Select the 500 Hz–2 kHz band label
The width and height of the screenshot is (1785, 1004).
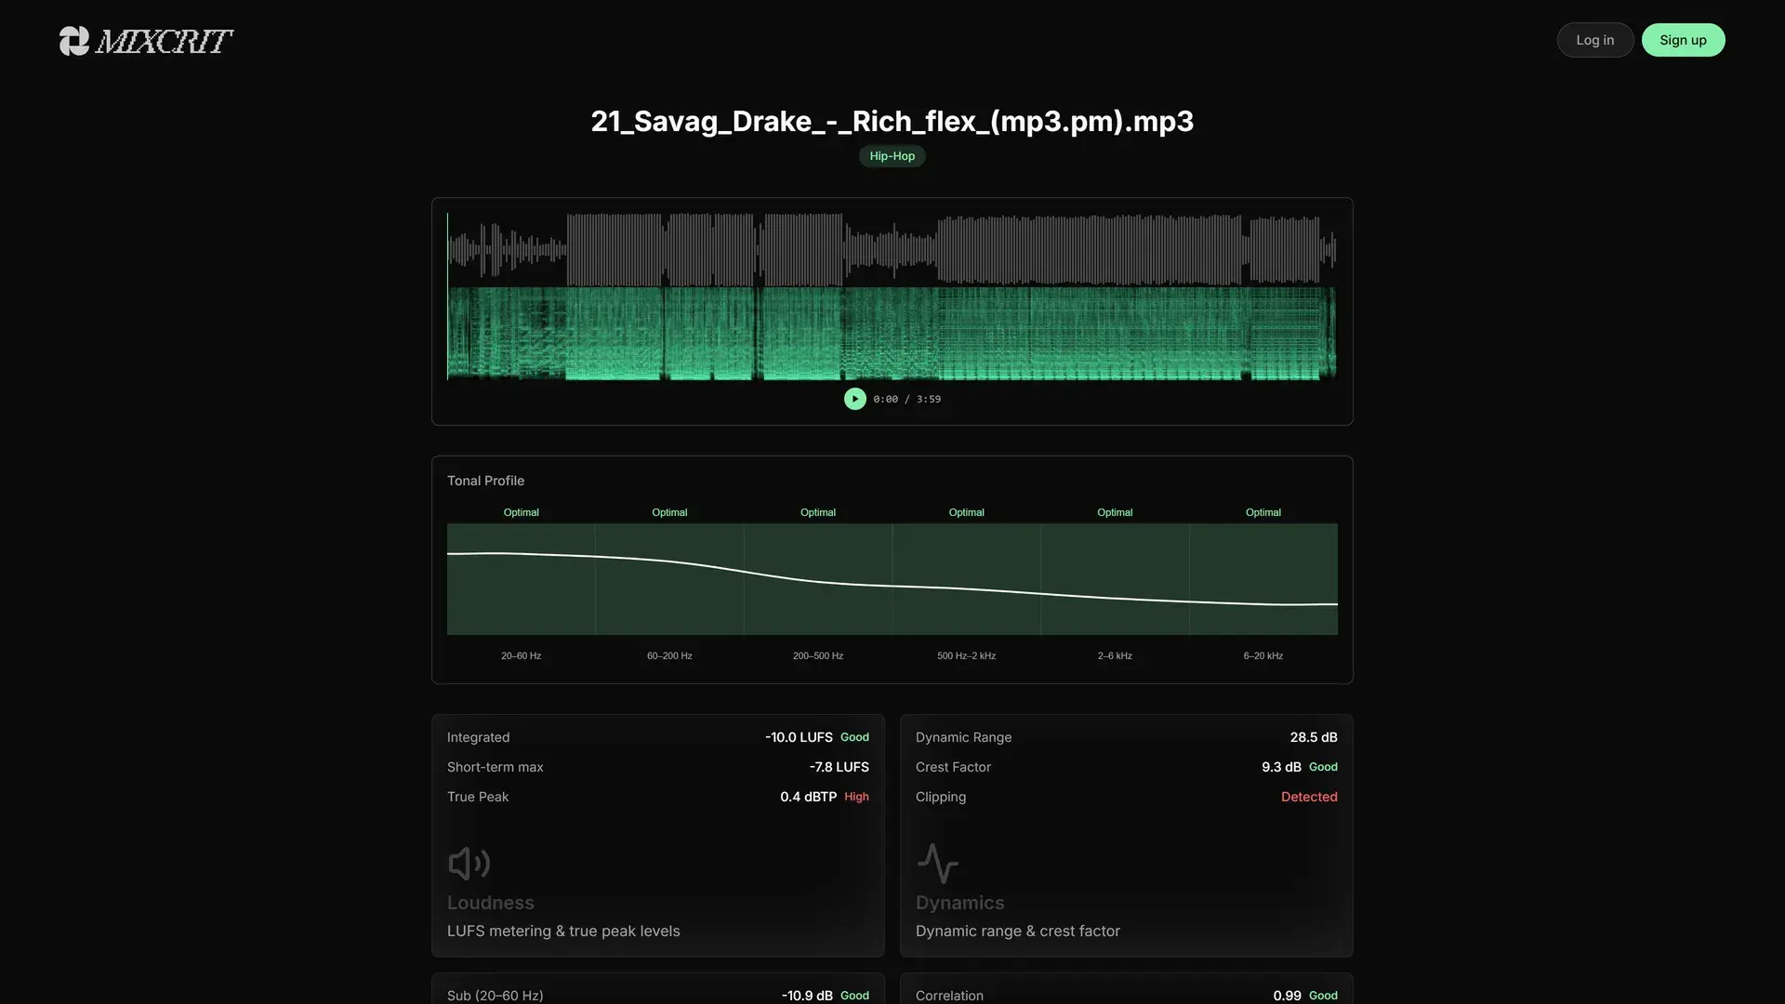pyautogui.click(x=966, y=656)
